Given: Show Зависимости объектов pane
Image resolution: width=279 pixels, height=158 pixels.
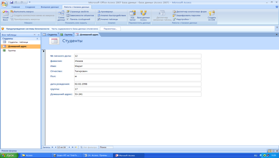Looking at the screenshot, I should [x=80, y=15].
